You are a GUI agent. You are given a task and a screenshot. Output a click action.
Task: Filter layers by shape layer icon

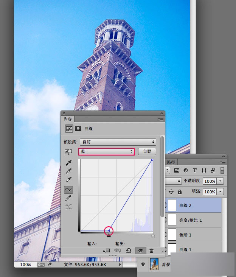204,170
